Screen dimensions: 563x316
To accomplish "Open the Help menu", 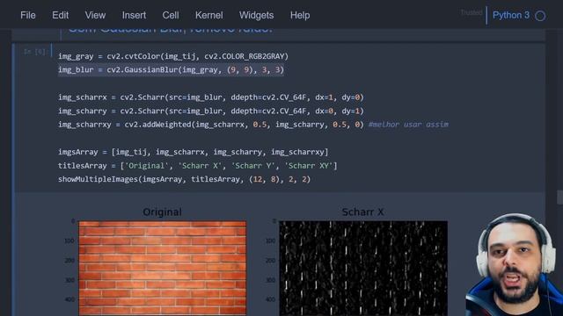I will [x=300, y=16].
